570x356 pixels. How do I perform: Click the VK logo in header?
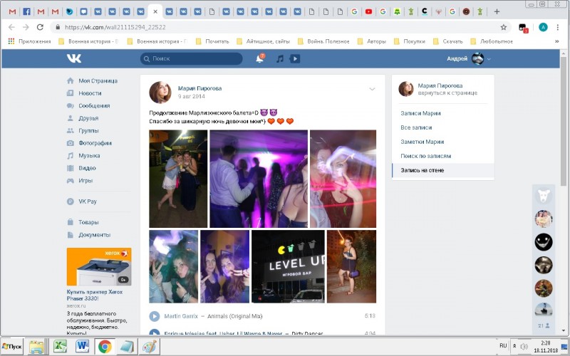[74, 58]
